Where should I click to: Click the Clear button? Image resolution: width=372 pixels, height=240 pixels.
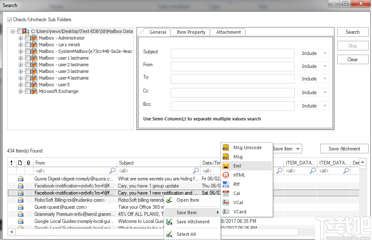(x=352, y=59)
